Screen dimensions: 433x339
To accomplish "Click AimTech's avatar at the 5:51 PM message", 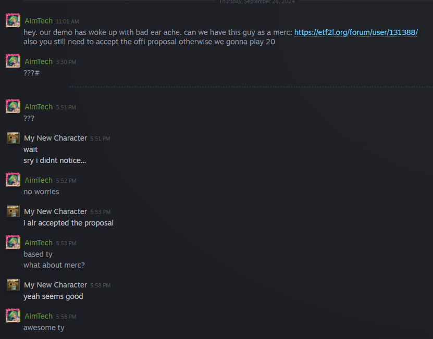I will point(13,106).
